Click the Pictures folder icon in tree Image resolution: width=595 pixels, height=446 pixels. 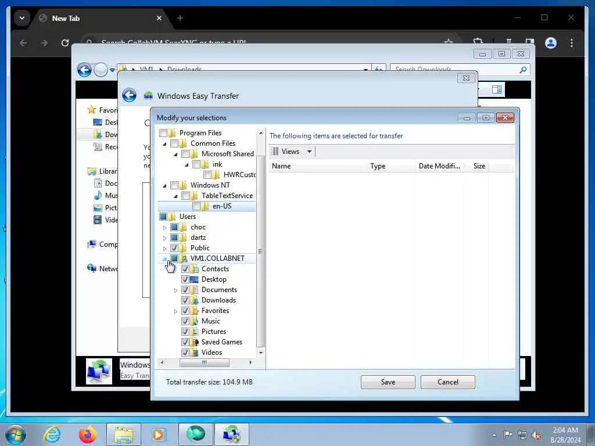click(x=194, y=332)
